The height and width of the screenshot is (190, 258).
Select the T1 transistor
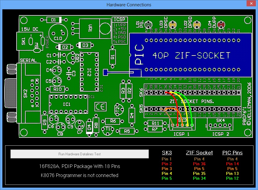pyautogui.click(x=108, y=130)
